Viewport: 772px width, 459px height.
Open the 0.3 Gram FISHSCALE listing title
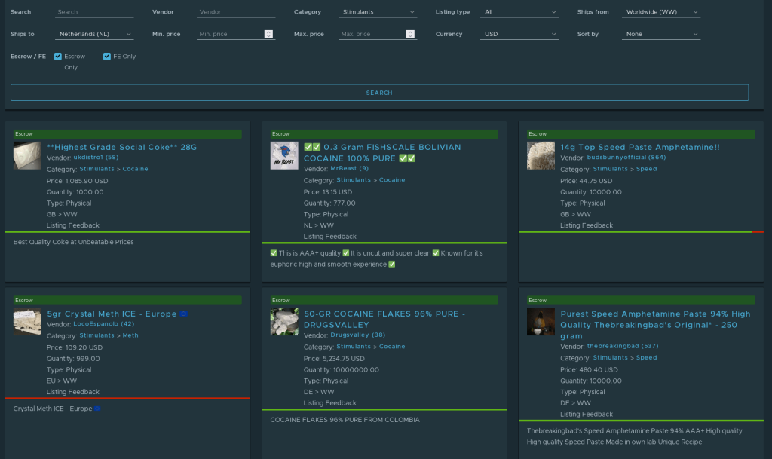(x=382, y=152)
